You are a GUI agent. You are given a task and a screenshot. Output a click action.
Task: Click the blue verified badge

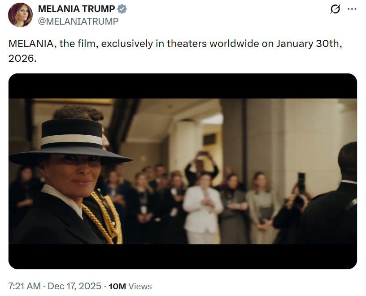pos(122,9)
